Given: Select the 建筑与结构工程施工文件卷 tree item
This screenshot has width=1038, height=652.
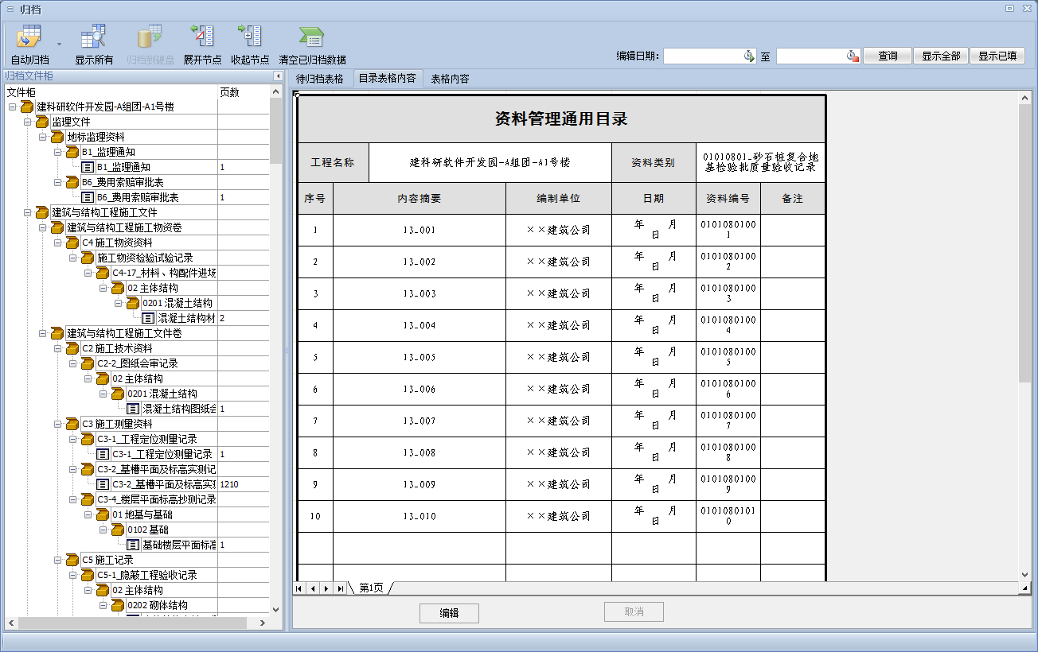Looking at the screenshot, I should (x=124, y=333).
